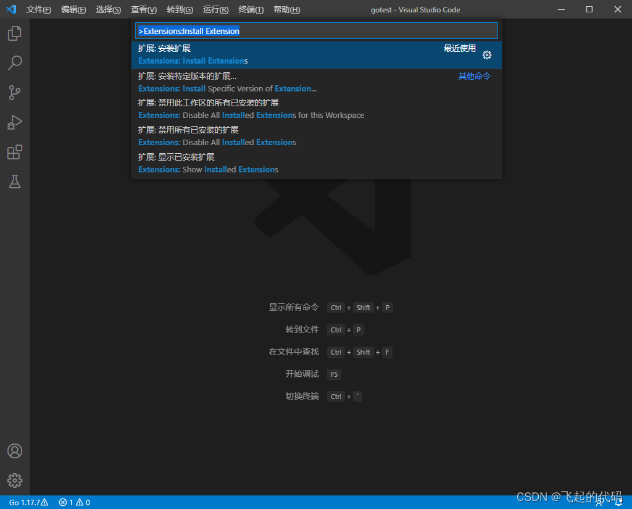Viewport: 632px width, 509px height.
Task: Open the 文件(F) menu
Action: tap(39, 10)
